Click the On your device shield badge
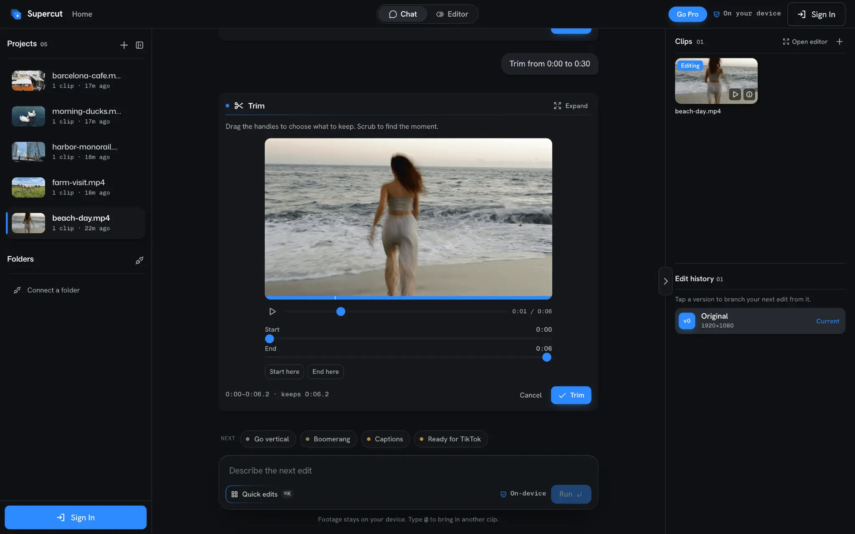 point(747,14)
